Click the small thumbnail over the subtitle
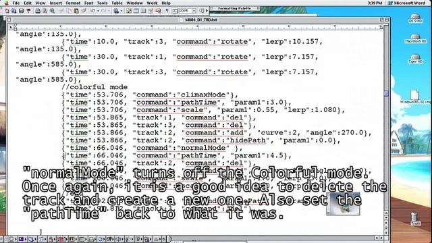Image resolution: width=432 pixels, height=243 pixels. (343, 204)
